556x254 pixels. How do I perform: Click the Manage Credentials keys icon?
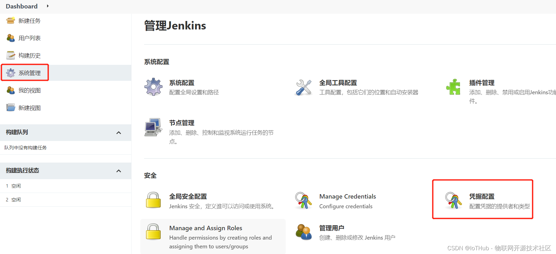(x=303, y=200)
